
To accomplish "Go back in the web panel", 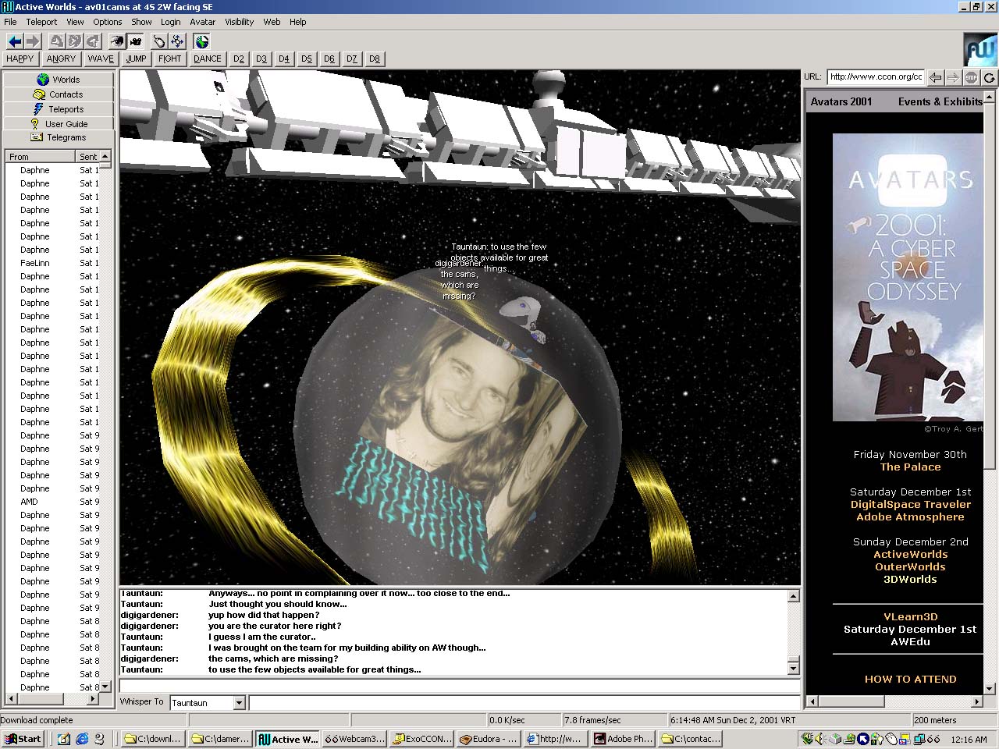I will coord(935,77).
